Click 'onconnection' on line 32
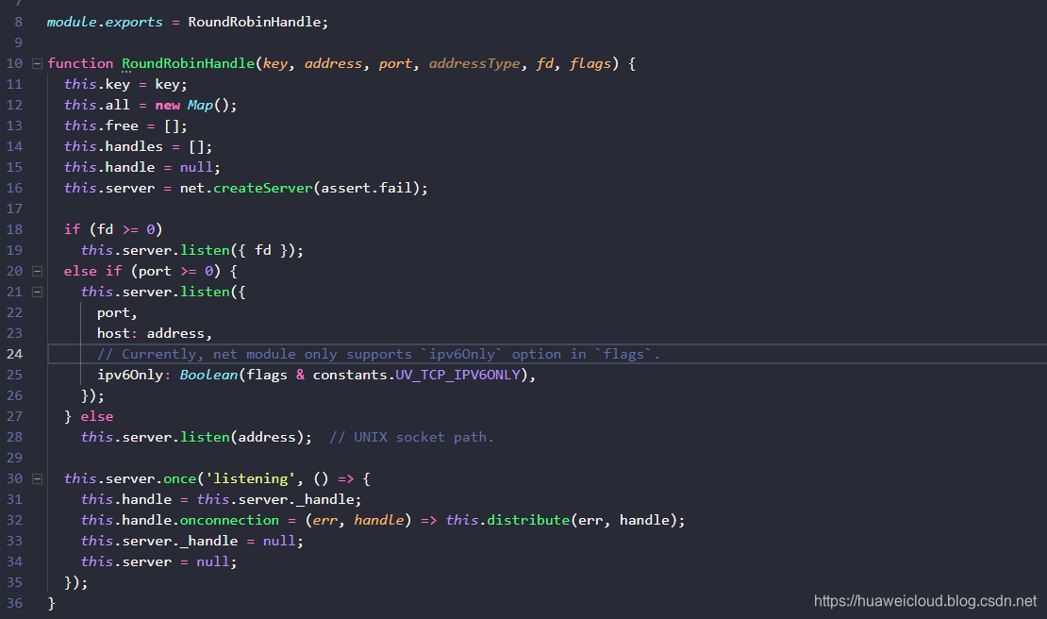This screenshot has height=619, width=1047. coord(230,520)
